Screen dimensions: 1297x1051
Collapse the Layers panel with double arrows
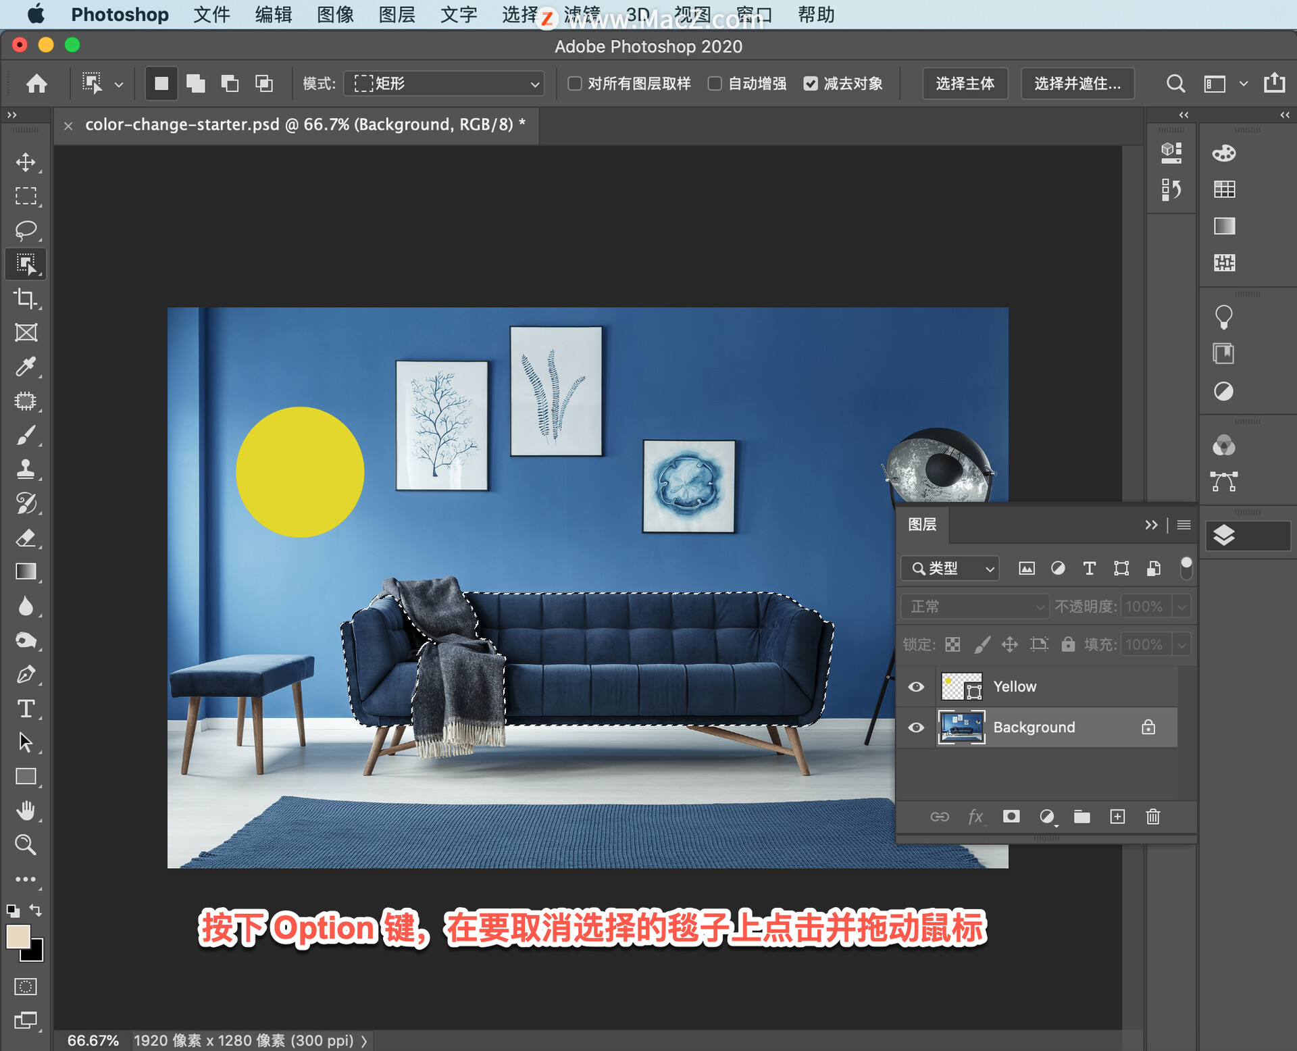(1151, 525)
